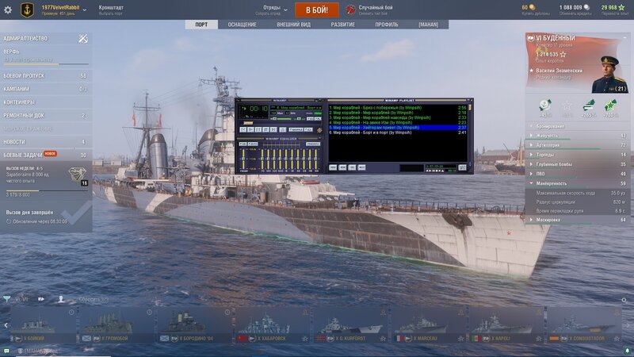
Task: Open Ремонтный док from side menu
Action: pyautogui.click(x=45, y=115)
